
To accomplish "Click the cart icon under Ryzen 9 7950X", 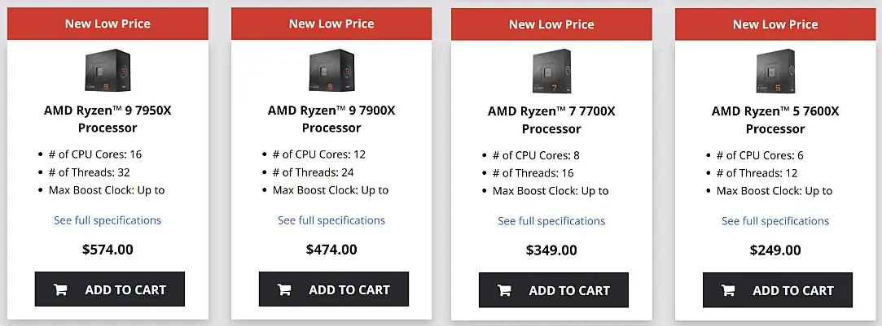I will [60, 290].
